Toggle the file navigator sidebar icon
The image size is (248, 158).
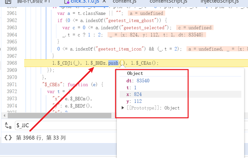coord(8,2)
